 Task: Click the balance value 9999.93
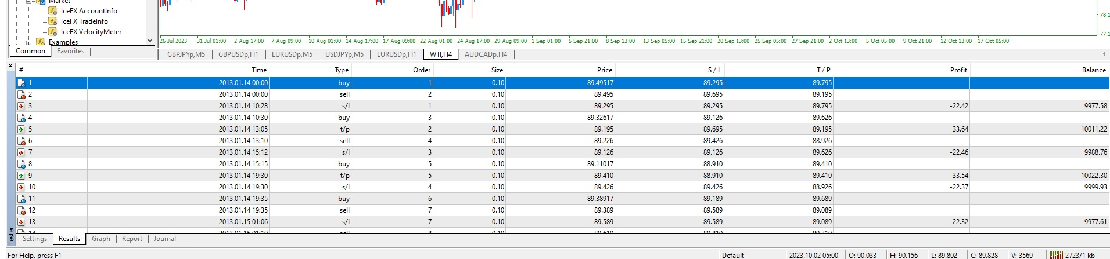[x=1095, y=187]
